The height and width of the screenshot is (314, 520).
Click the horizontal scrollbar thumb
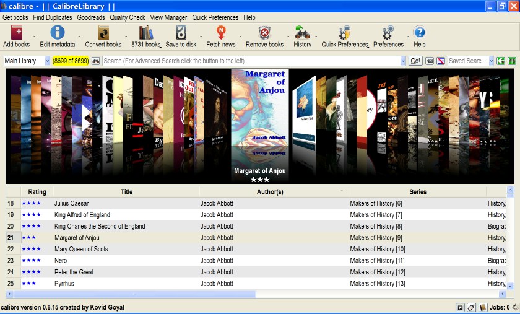click(x=135, y=294)
